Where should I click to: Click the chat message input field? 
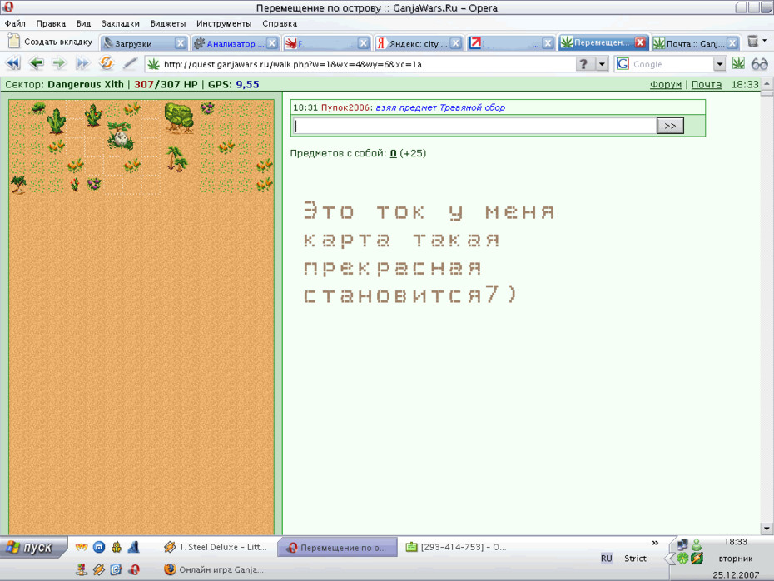point(474,126)
